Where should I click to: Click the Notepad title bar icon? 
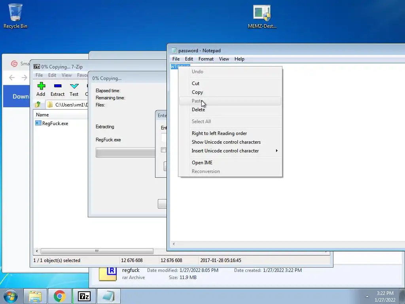click(174, 50)
